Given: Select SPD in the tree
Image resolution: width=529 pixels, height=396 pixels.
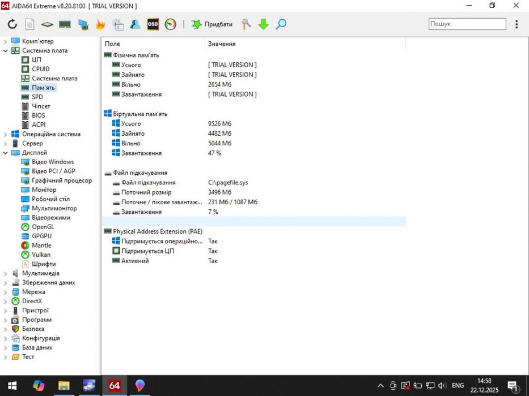Looking at the screenshot, I should [x=37, y=97].
